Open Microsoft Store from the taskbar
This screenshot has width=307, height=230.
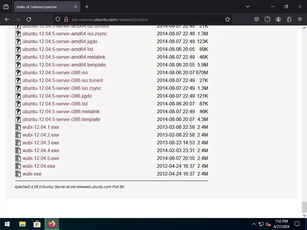(x=37, y=224)
